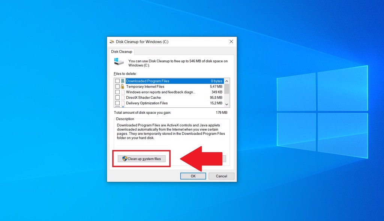Click the Windows drive icon in dialog
This screenshot has height=221, width=384.
coord(119,62)
